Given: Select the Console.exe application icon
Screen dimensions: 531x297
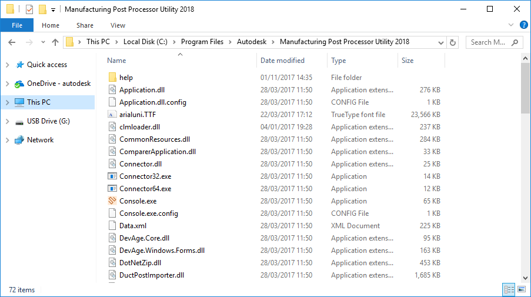Looking at the screenshot, I should [x=112, y=201].
